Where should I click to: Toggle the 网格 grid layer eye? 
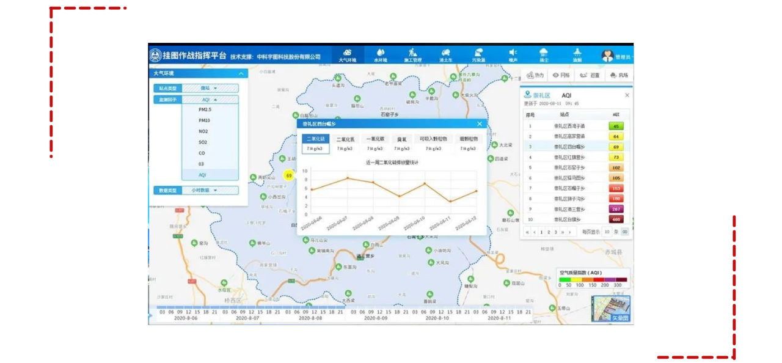561,76
